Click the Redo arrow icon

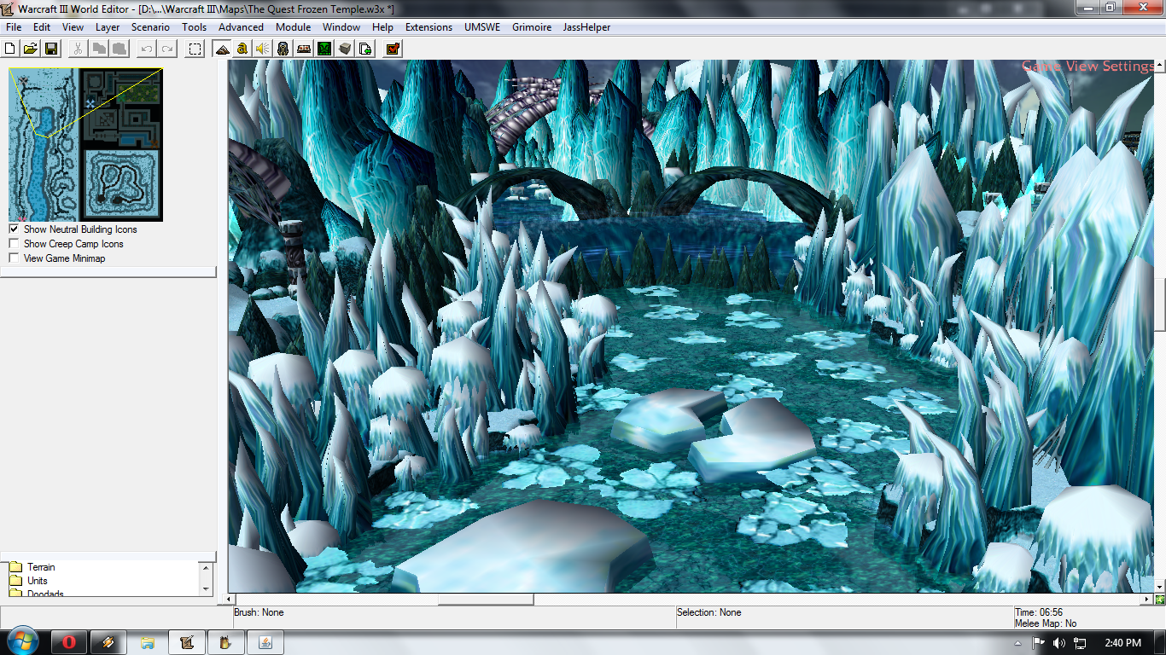(167, 49)
